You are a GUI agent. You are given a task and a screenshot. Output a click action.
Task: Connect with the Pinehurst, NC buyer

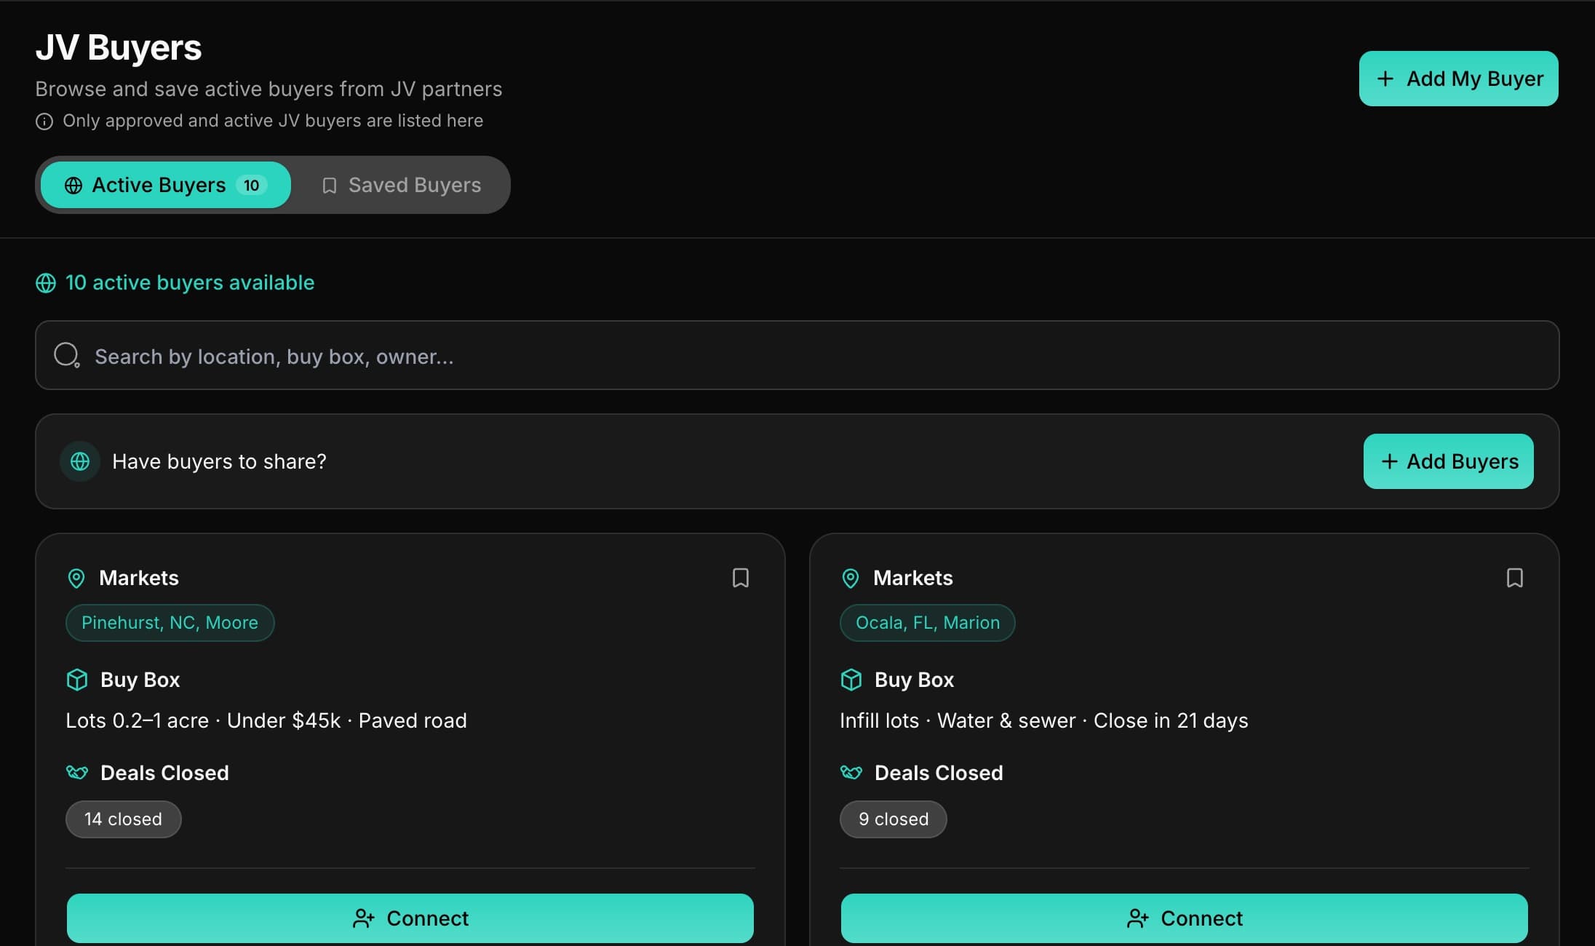coord(410,918)
